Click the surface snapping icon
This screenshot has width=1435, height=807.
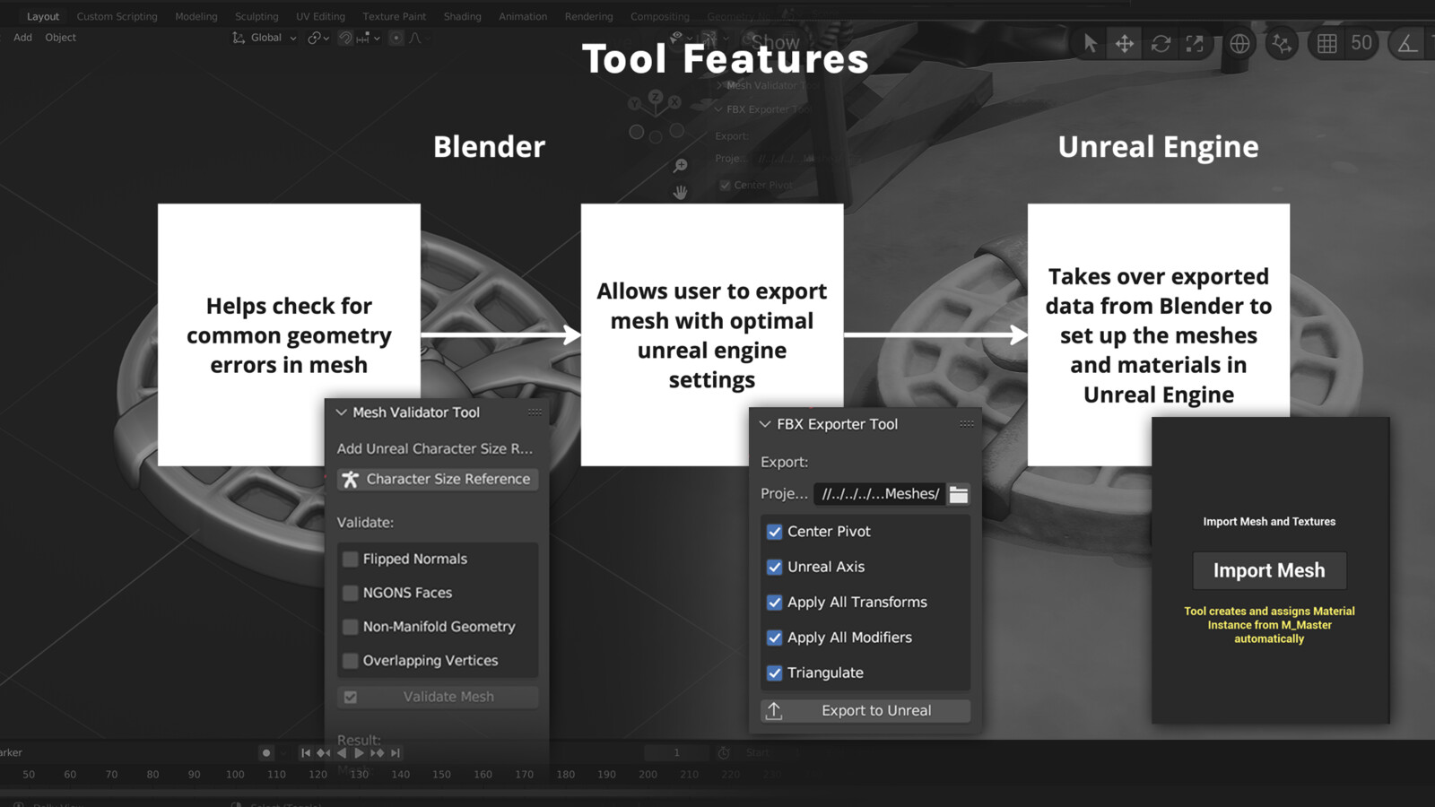(1282, 43)
